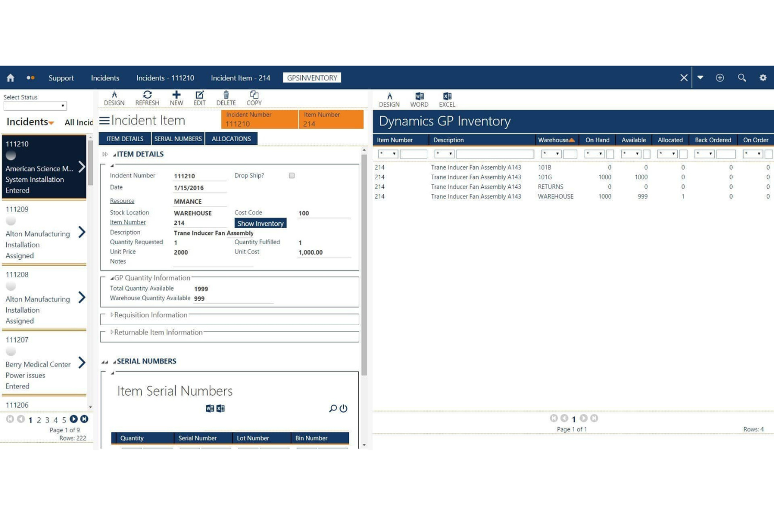This screenshot has width=774, height=516.
Task: Open Design in Incident Item toolbar
Action: pos(114,98)
